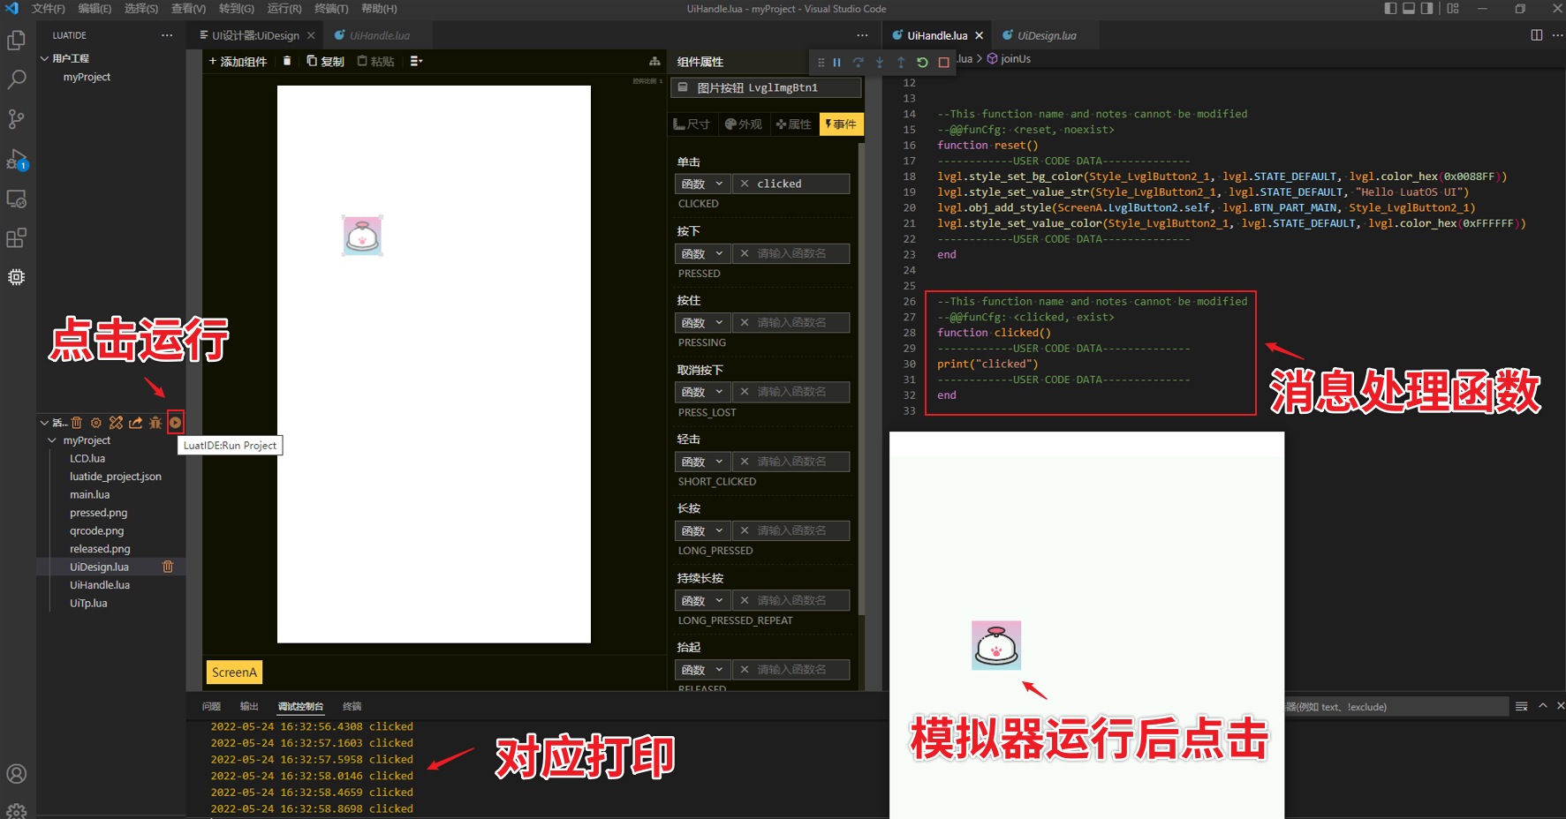Image resolution: width=1566 pixels, height=819 pixels.
Task: Open the CLICKED event 函数 dropdown
Action: [702, 183]
